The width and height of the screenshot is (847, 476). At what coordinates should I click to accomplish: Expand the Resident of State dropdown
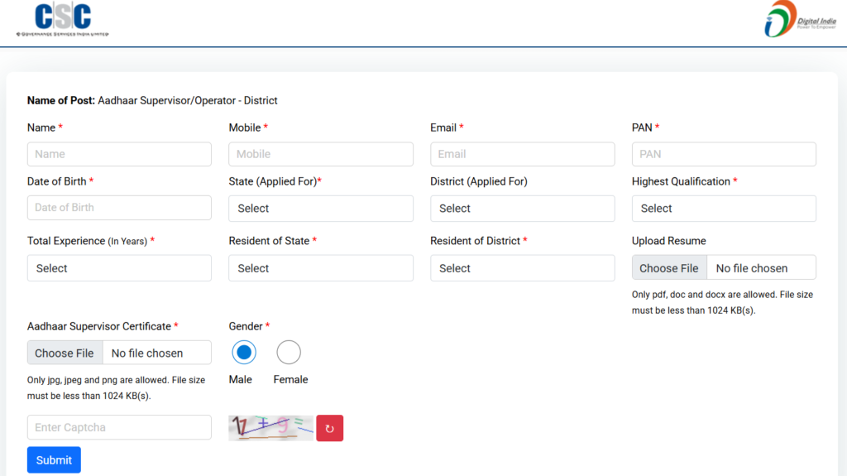pos(320,268)
